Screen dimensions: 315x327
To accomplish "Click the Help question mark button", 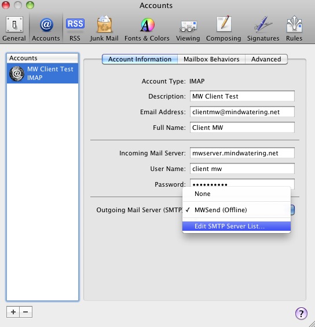I will click(301, 313).
